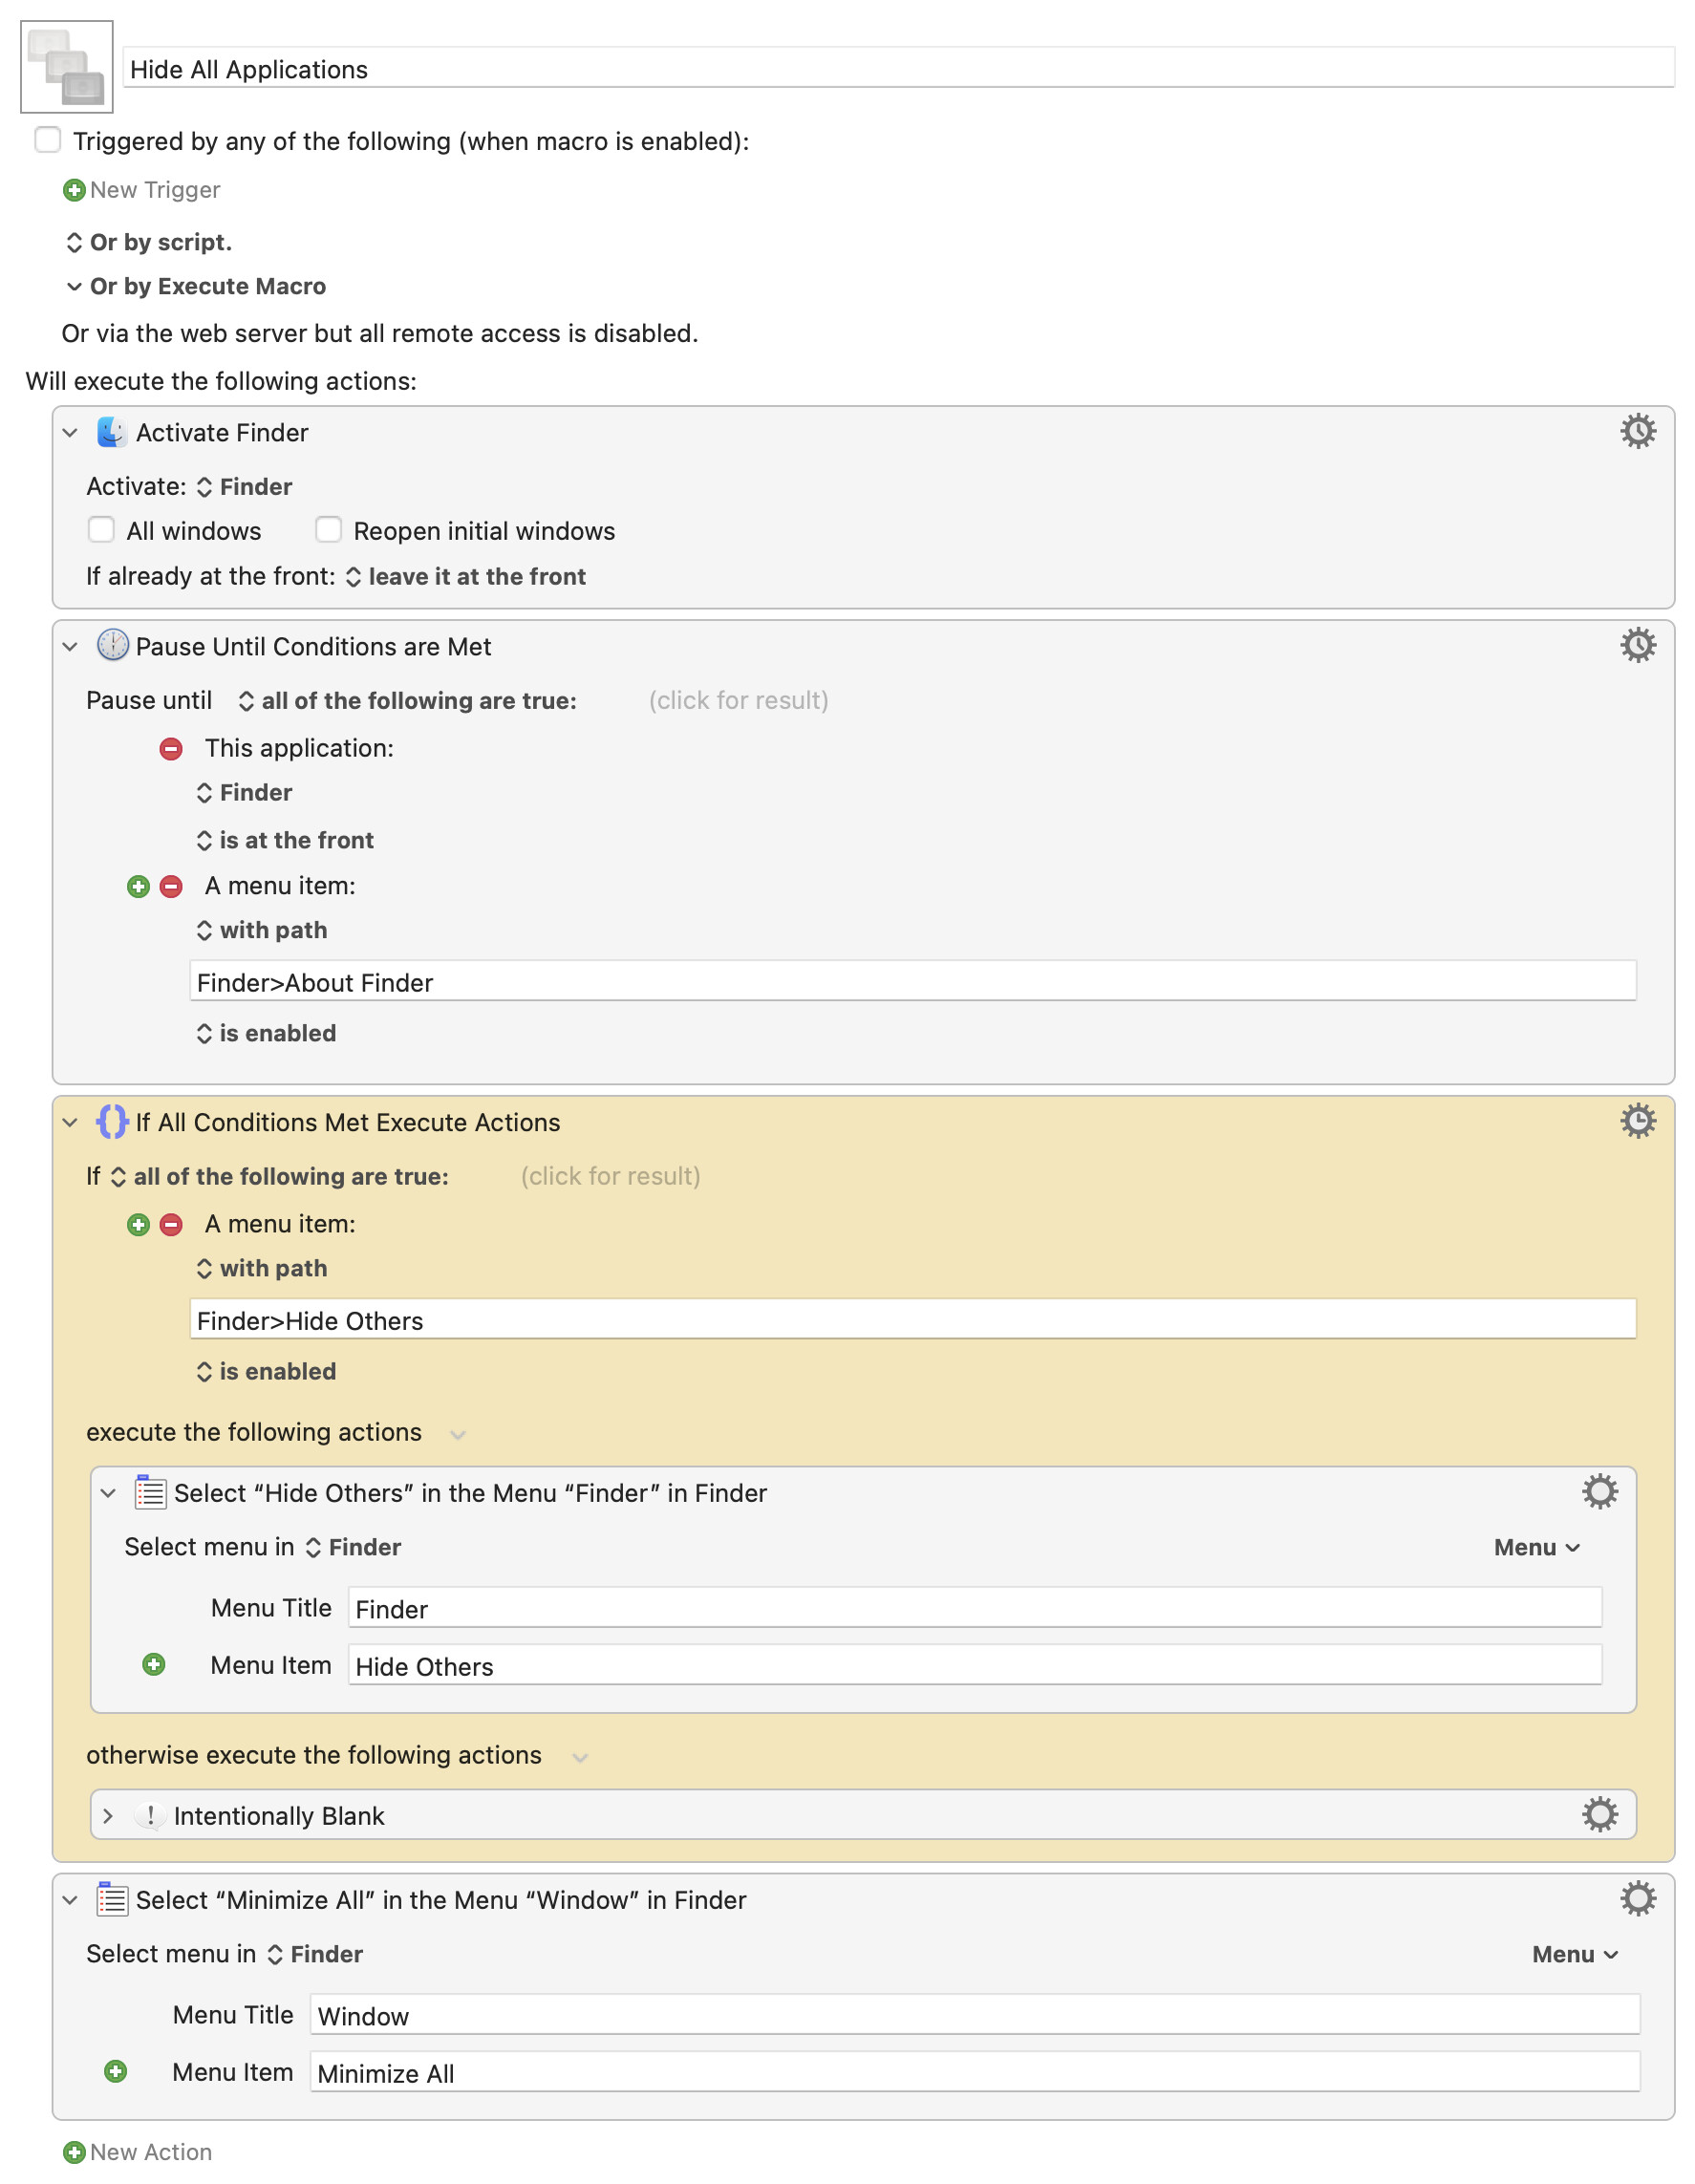Click the macro icon thumbnail beside the name
Image resolution: width=1695 pixels, height=2184 pixels.
point(67,67)
